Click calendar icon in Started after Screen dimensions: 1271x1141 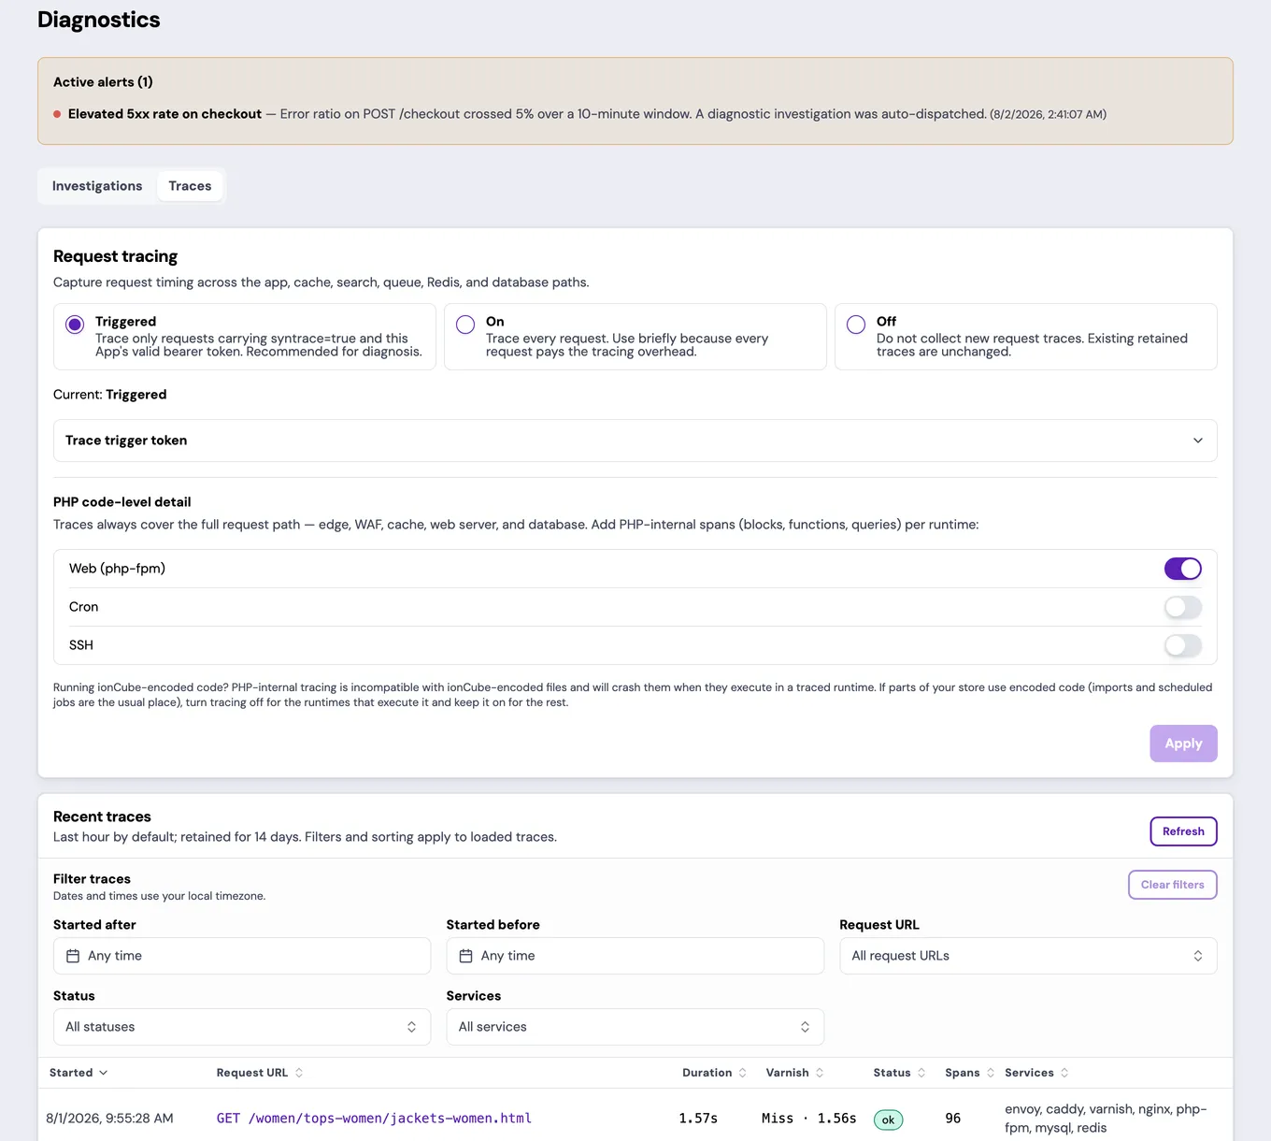click(x=73, y=956)
